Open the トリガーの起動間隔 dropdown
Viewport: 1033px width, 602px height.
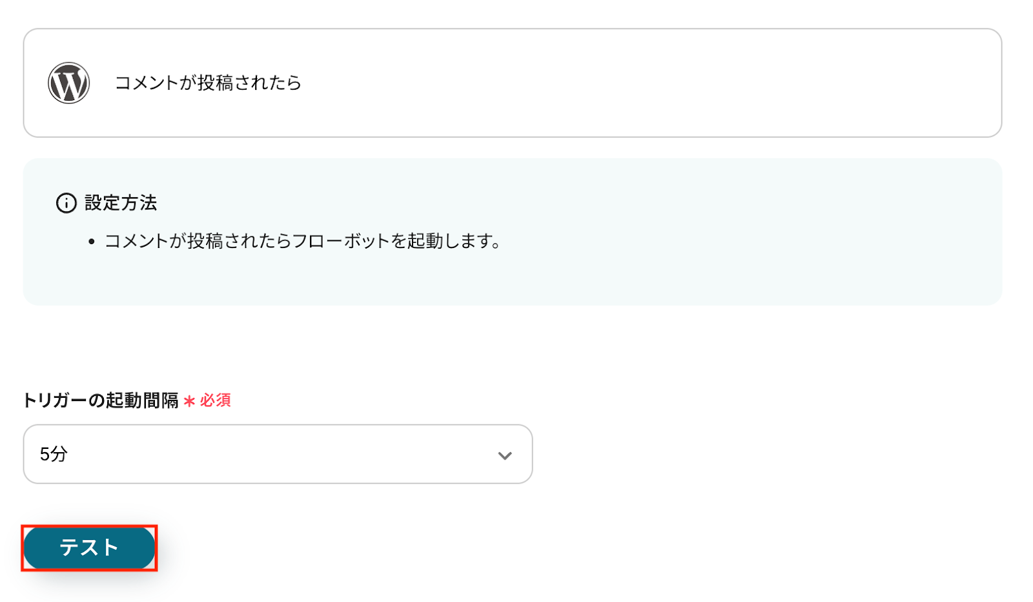click(278, 454)
